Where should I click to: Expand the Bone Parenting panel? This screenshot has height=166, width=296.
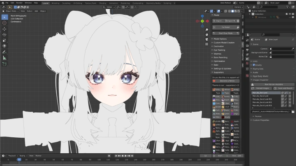[x=220, y=57]
